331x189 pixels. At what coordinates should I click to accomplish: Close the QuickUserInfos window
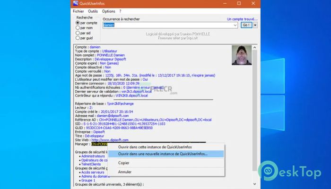pos(253,3)
